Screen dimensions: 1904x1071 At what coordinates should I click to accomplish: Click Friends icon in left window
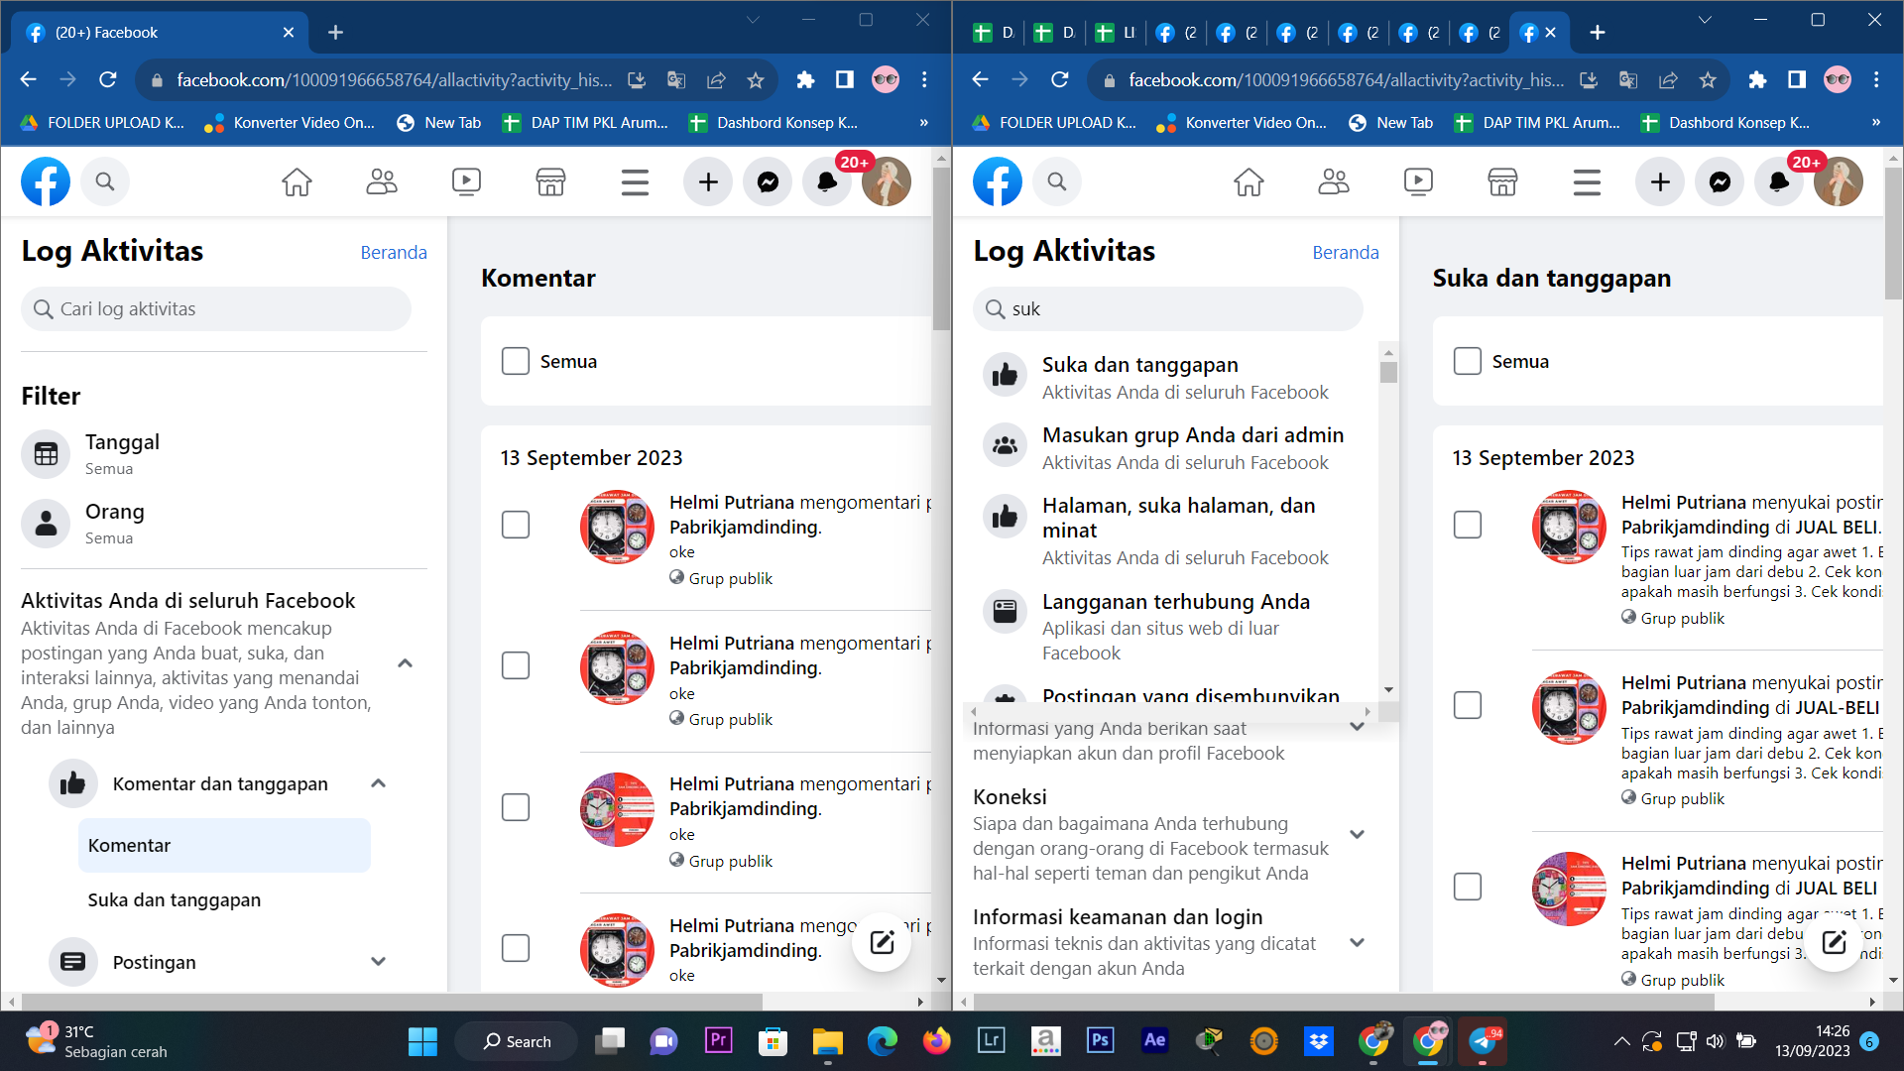point(382,182)
